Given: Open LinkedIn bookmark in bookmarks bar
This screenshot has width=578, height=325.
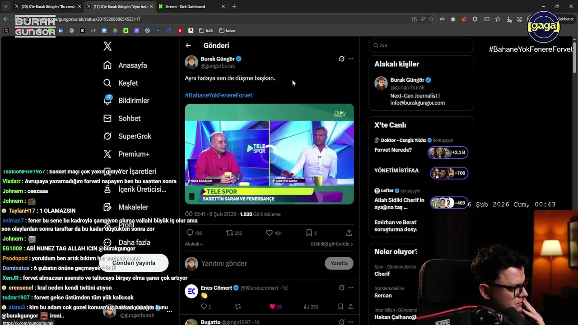Looking at the screenshot, I should (x=61, y=31).
